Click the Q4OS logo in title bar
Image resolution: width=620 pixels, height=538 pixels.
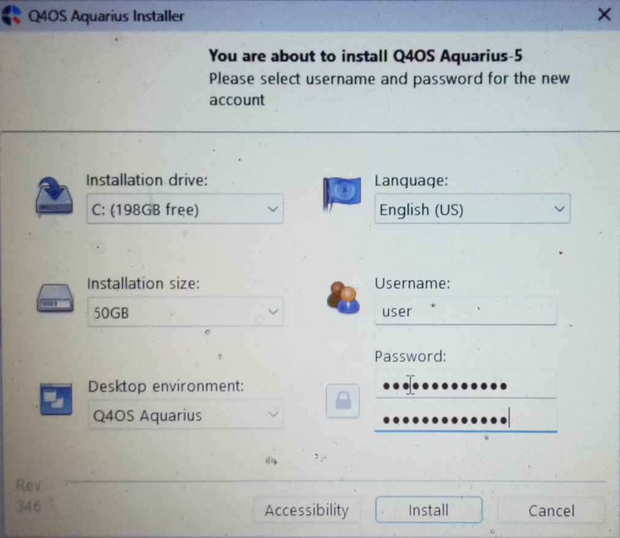[x=12, y=15]
